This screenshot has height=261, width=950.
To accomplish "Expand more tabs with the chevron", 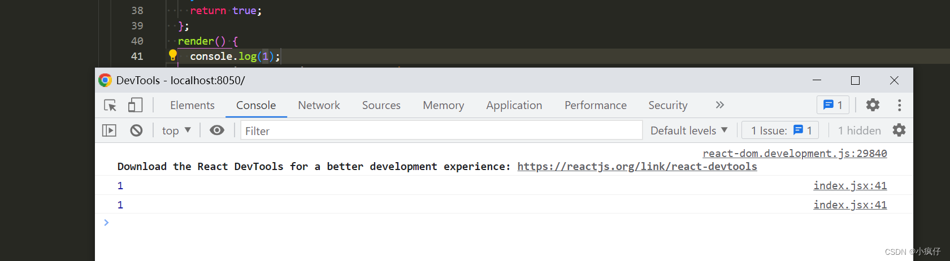I will click(x=719, y=105).
